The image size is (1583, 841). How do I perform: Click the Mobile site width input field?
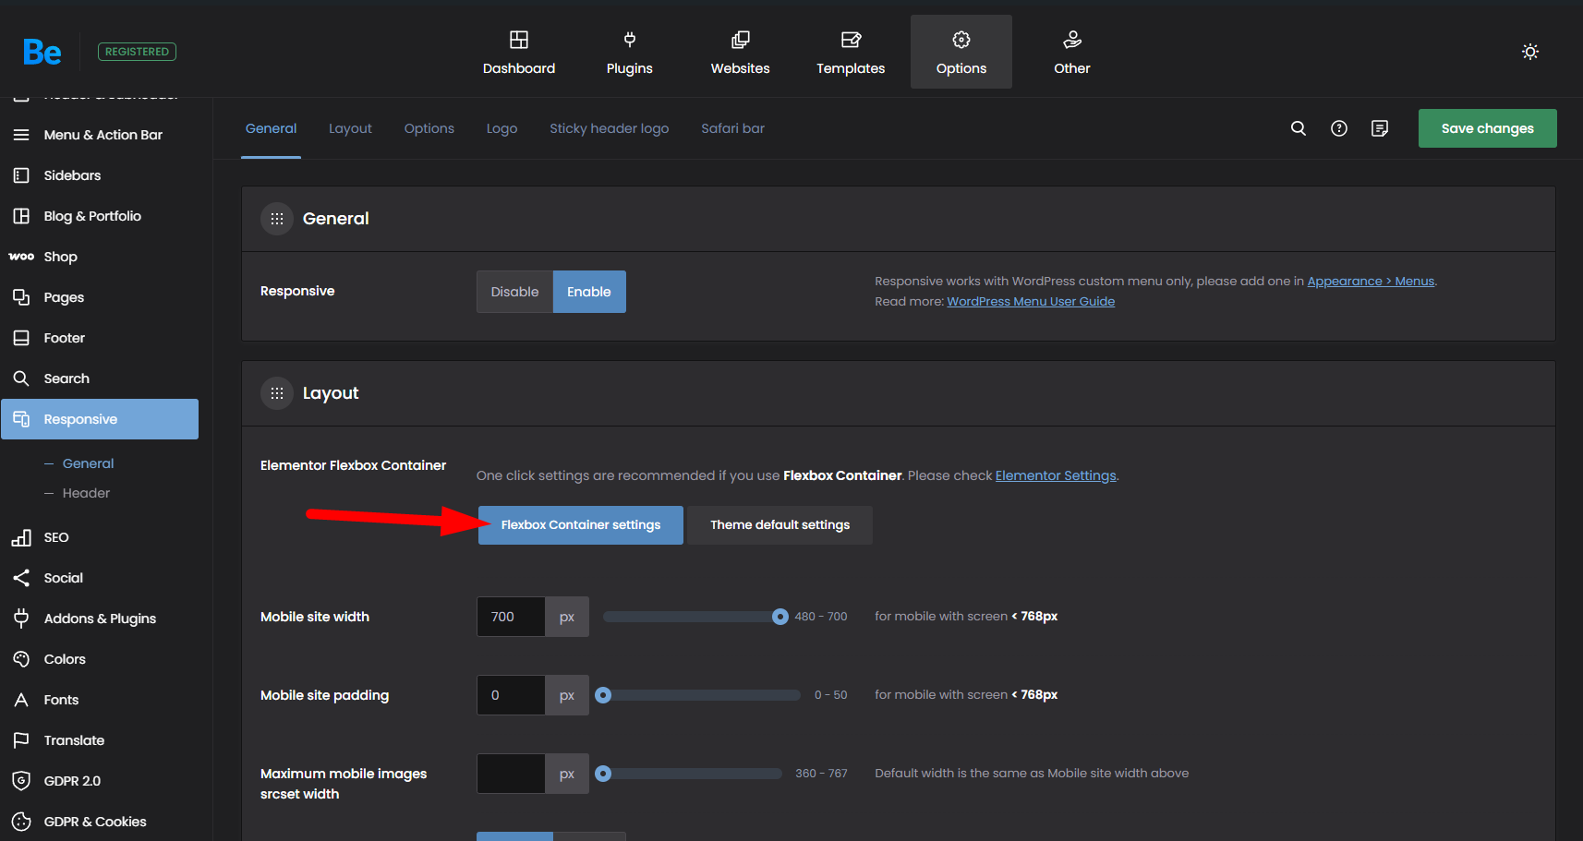click(x=511, y=617)
